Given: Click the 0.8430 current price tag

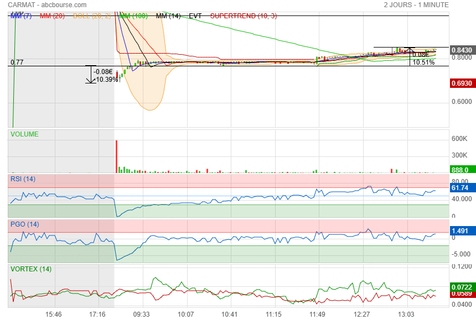Looking at the screenshot, I should click(x=462, y=50).
